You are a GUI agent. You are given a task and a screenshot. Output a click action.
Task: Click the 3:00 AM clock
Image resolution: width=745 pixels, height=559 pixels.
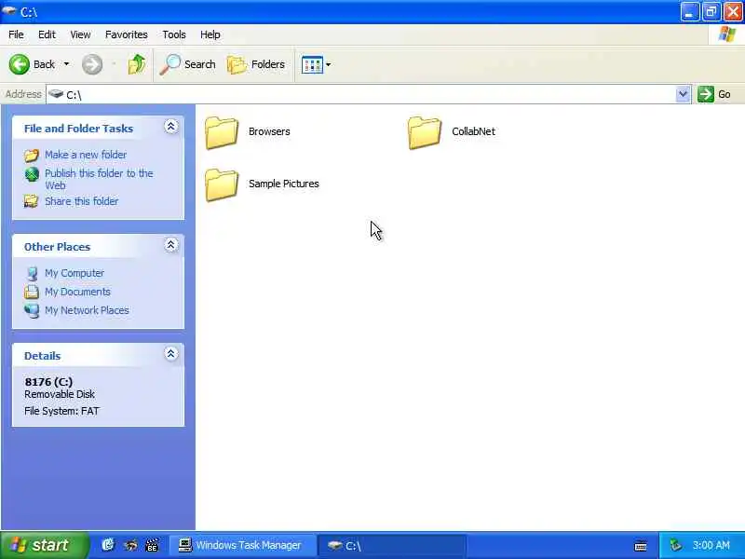[711, 545]
